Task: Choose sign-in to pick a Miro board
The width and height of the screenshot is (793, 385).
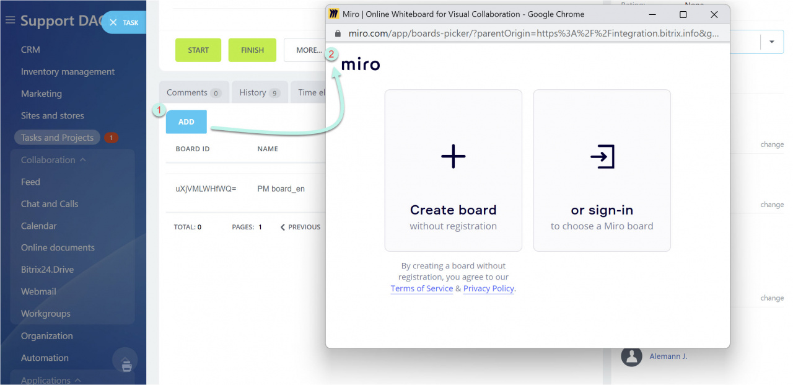Action: [602, 170]
